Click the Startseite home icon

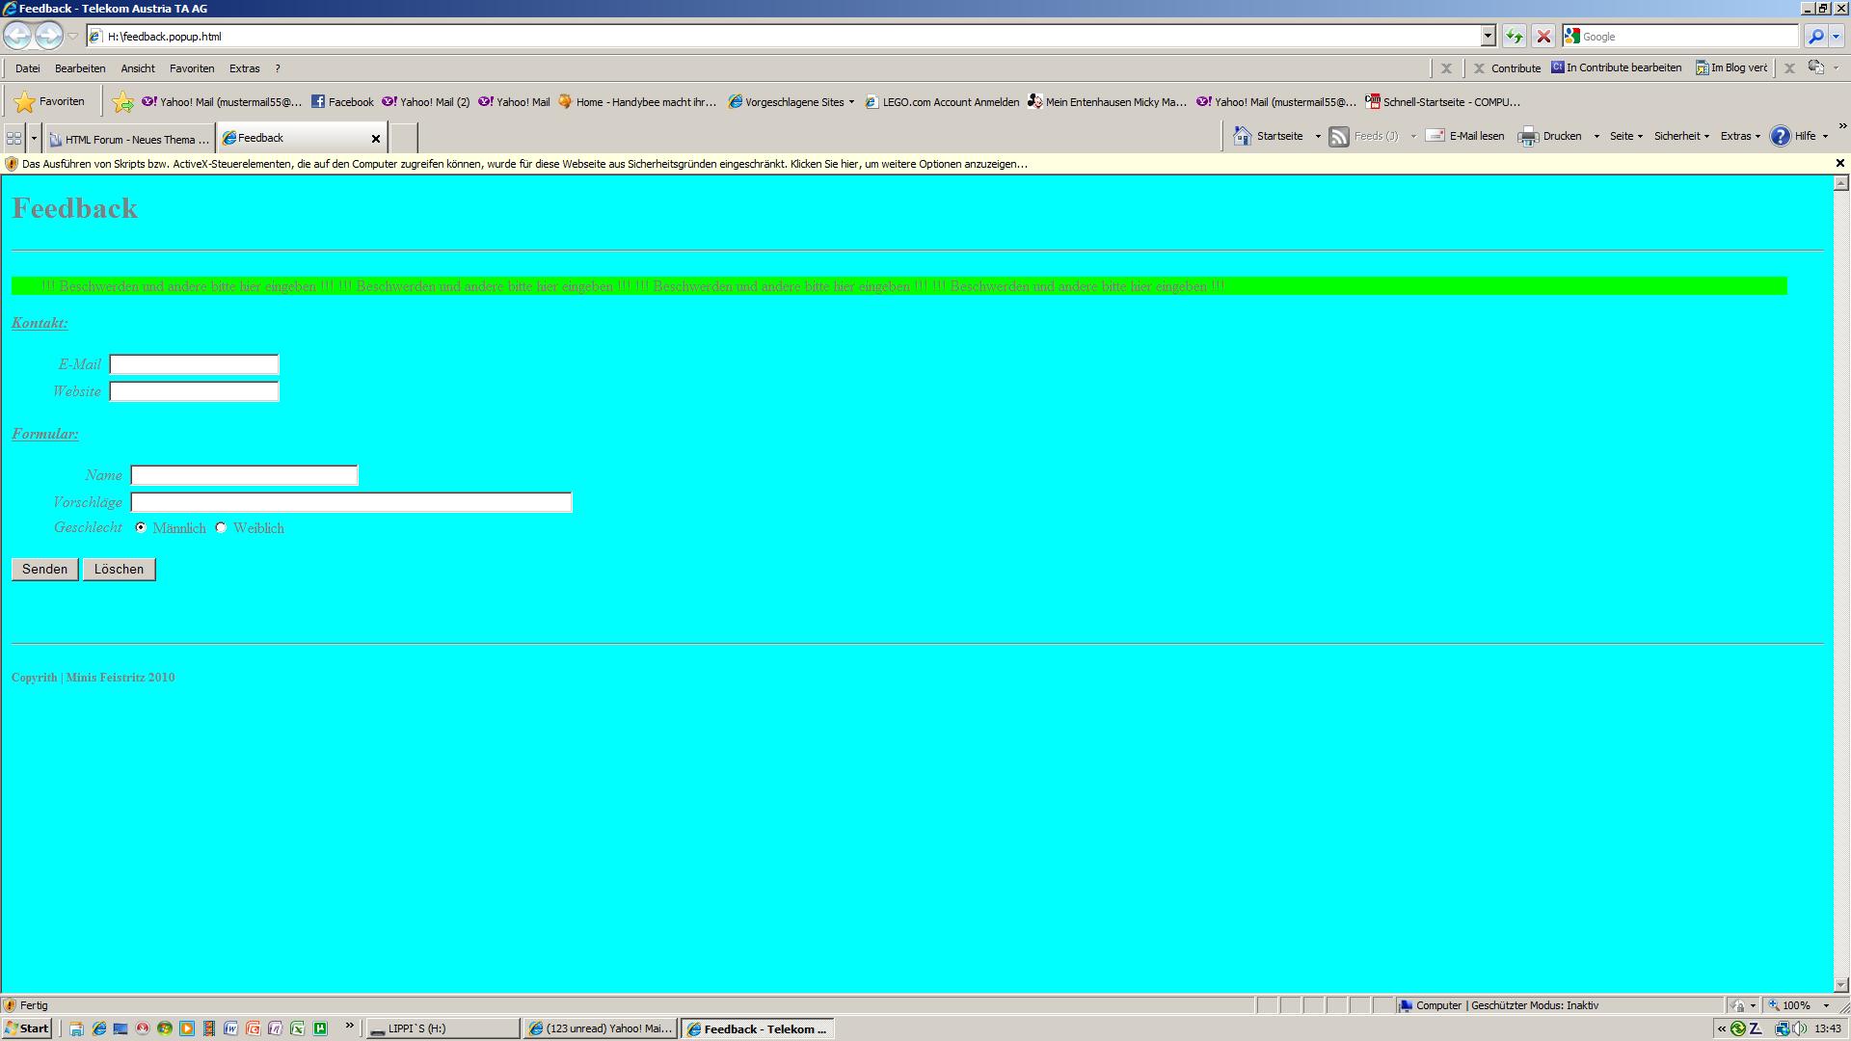point(1243,136)
